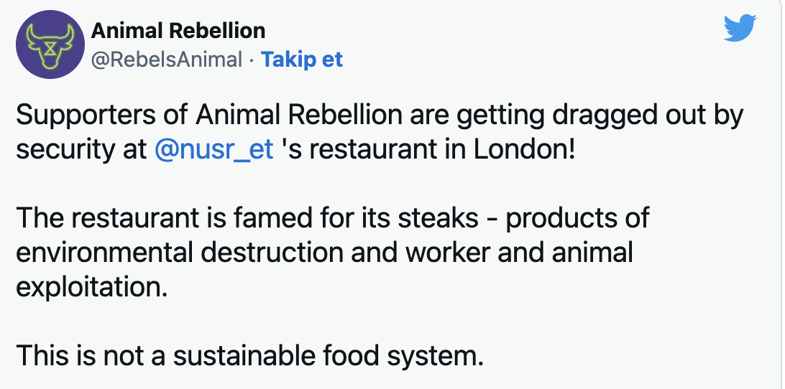The height and width of the screenshot is (389, 785).
Task: Click the Twitter bird logo
Action: point(741,29)
